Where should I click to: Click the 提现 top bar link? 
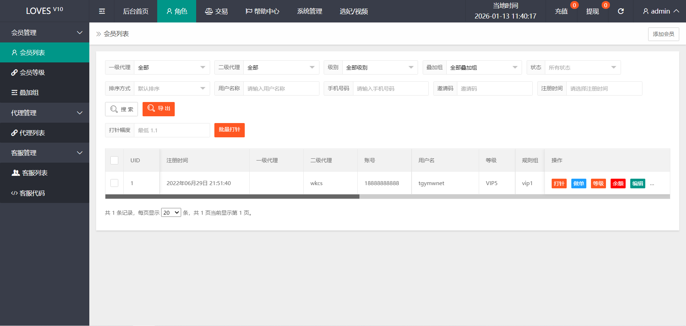click(x=592, y=11)
